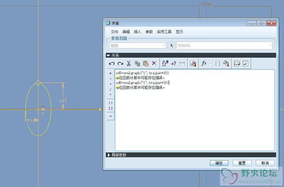Click the selection arrow pointer button
The image size is (284, 187).
coord(172,46)
